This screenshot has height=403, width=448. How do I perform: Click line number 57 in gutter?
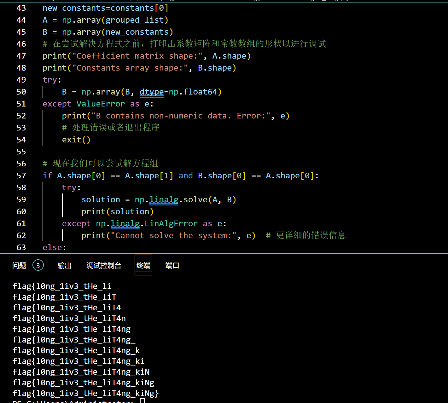(21, 176)
